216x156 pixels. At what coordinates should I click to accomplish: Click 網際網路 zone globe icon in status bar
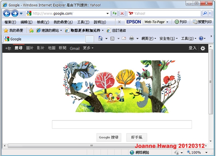[x=132, y=152]
